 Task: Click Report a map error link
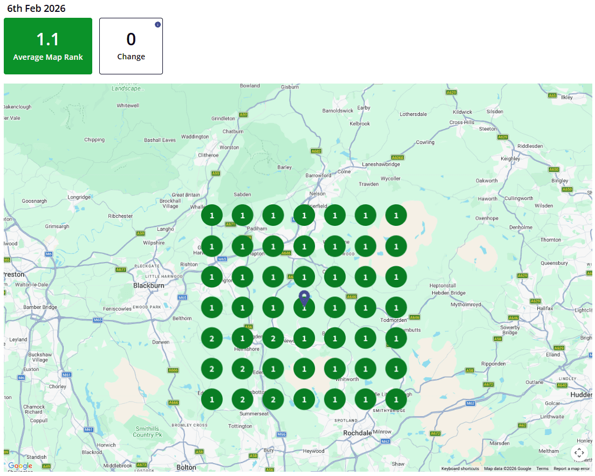571,469
